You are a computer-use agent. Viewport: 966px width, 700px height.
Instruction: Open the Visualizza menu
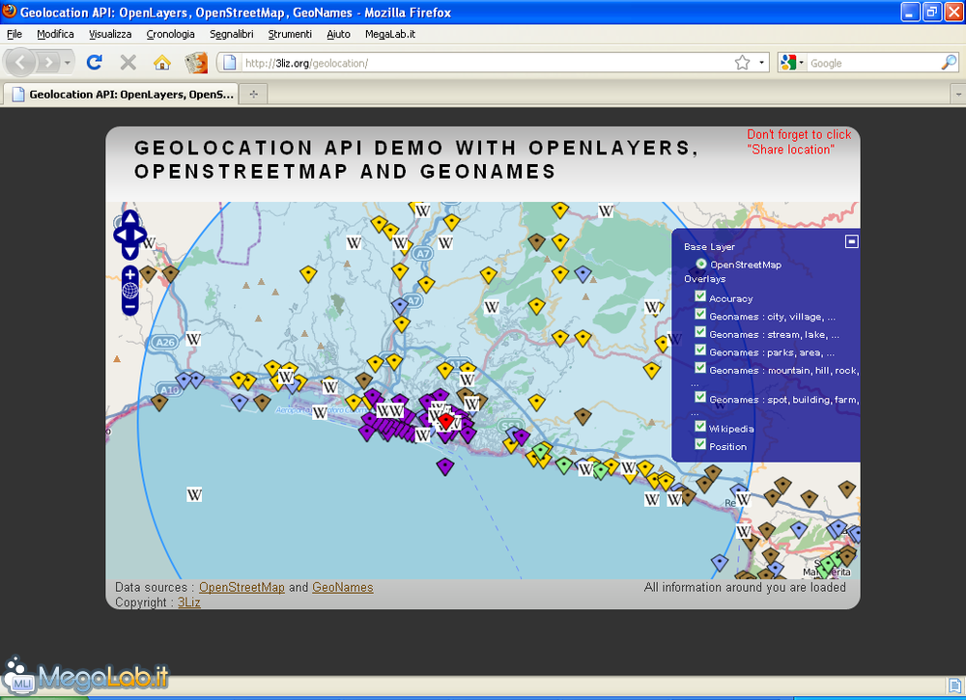[x=110, y=34]
